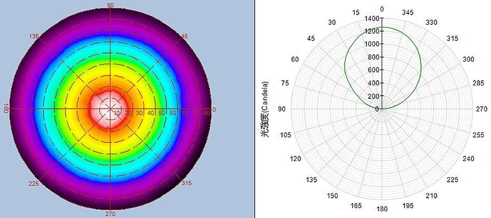Screen dimensions: 491x218
Task: Click the 135 degree label on the color map
Action: 34,36
